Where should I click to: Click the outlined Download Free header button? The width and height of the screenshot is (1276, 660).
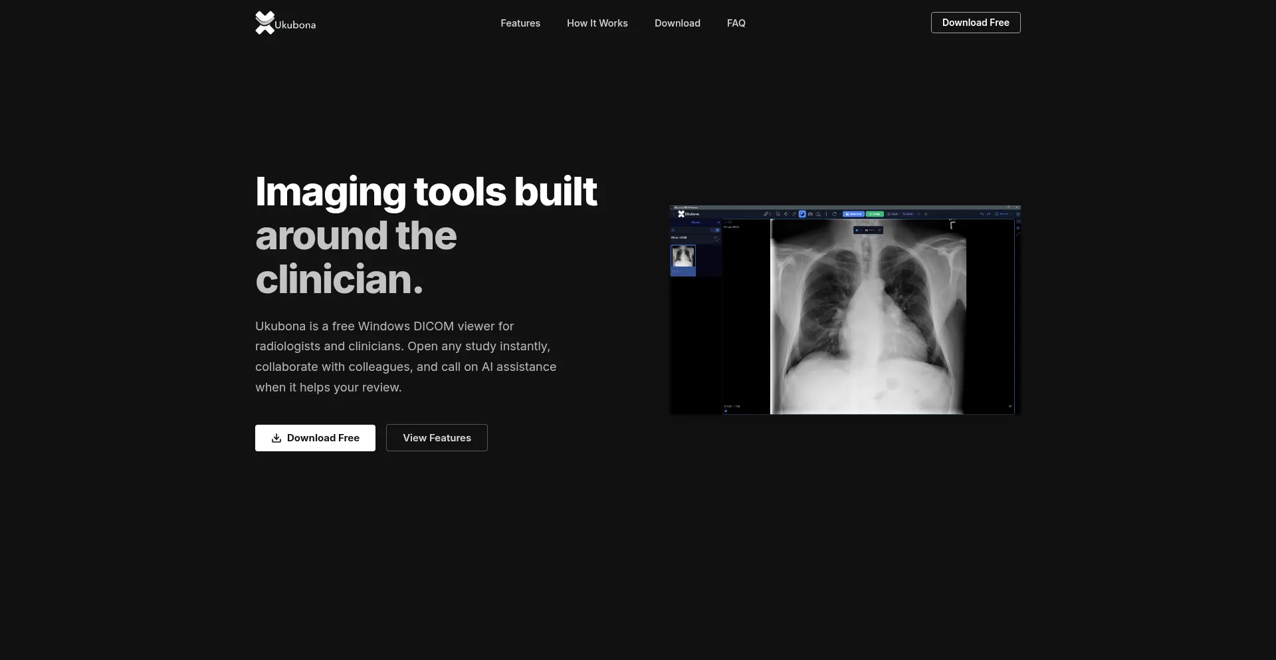(x=976, y=23)
